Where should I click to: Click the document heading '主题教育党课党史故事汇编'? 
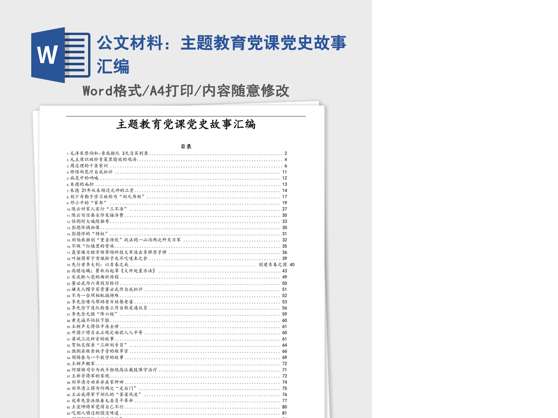[x=186, y=124]
